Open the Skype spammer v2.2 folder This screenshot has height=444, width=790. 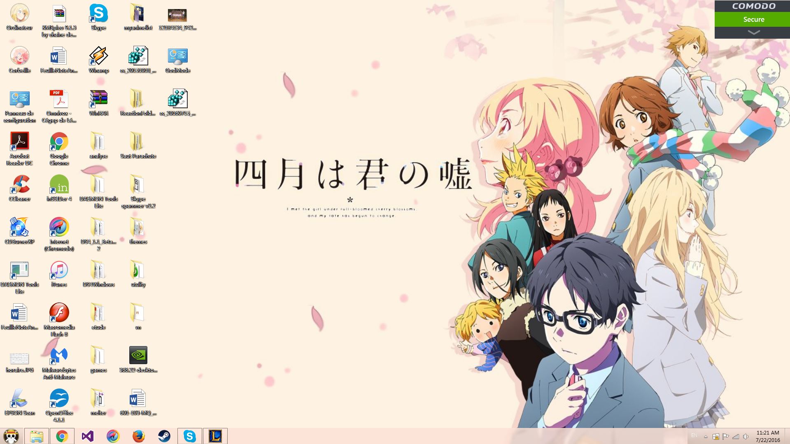point(138,192)
